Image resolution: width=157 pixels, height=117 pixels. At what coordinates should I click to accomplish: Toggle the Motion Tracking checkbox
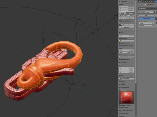click(x=121, y=110)
